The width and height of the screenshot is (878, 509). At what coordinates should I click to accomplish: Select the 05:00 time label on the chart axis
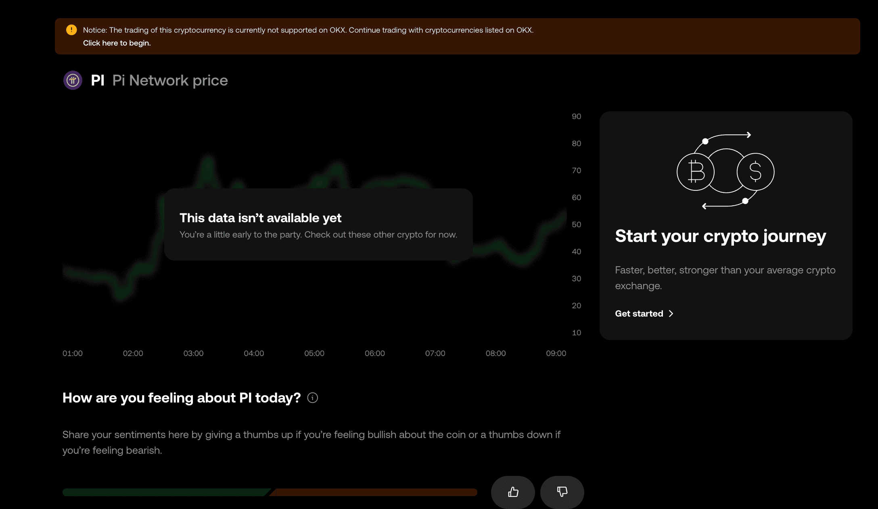(314, 353)
